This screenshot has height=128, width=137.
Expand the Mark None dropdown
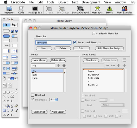pyautogui.click(x=113, y=105)
